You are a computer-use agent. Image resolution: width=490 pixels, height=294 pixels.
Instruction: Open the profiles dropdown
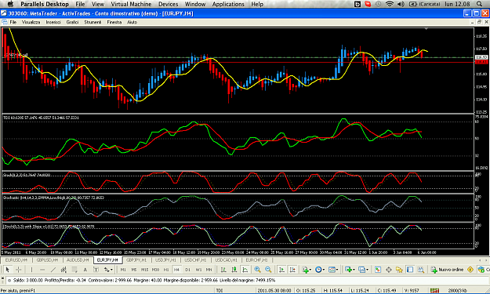coord(363,270)
